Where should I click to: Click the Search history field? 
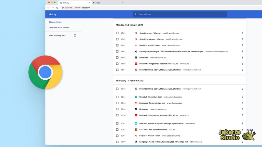click(x=180, y=14)
